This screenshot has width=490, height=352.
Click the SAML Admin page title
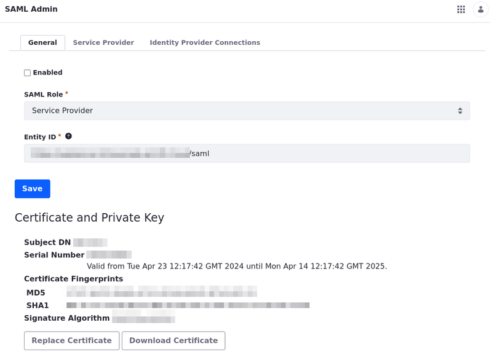31,9
